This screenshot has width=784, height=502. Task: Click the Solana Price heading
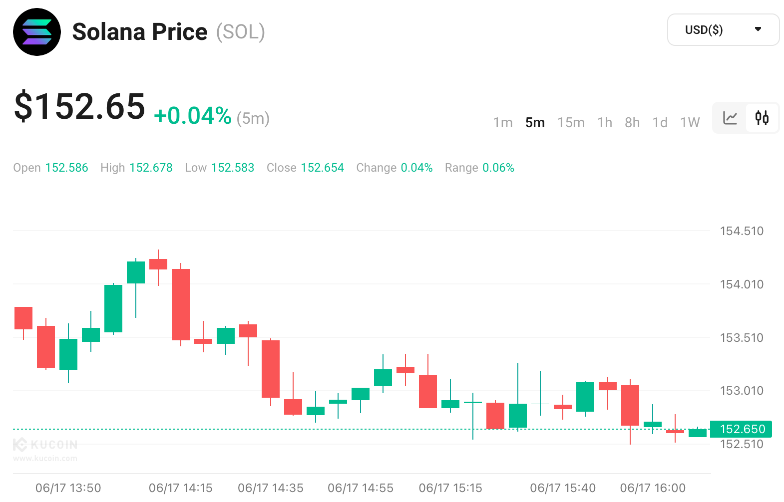coord(139,32)
